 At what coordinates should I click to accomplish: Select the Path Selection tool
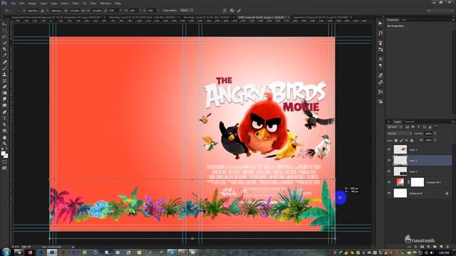4,124
